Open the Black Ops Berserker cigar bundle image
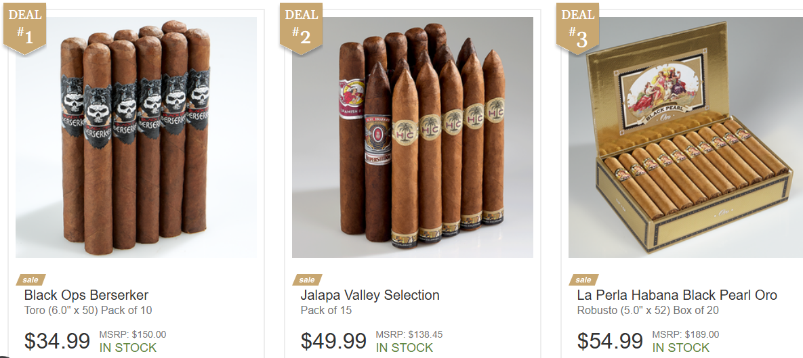The height and width of the screenshot is (358, 803). click(x=136, y=137)
